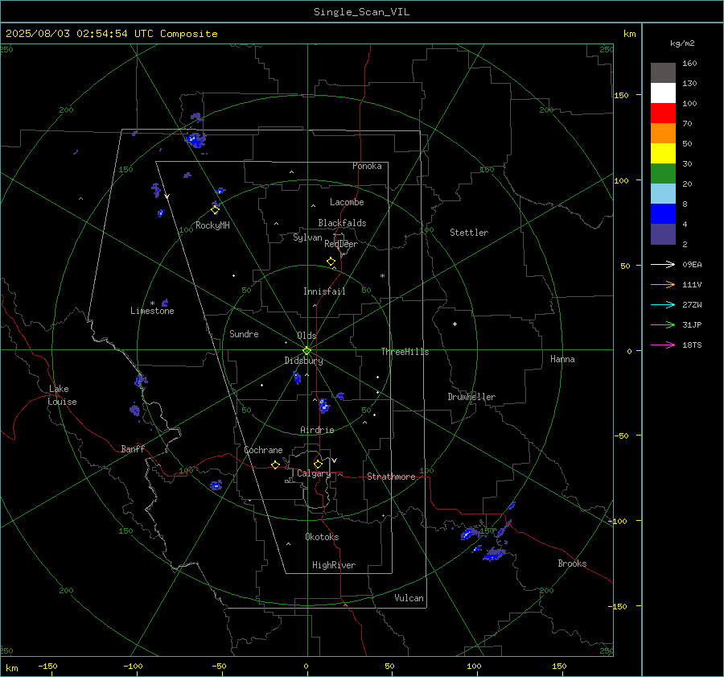Click the Airdrie city label
This screenshot has width=724, height=677.
coord(317,430)
